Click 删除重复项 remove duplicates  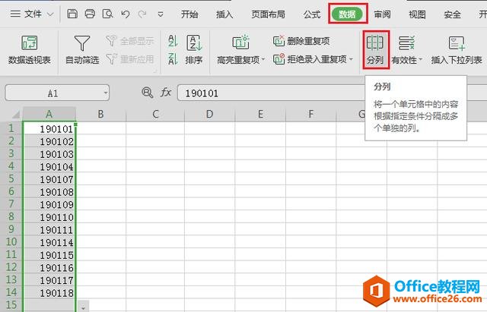(301, 40)
